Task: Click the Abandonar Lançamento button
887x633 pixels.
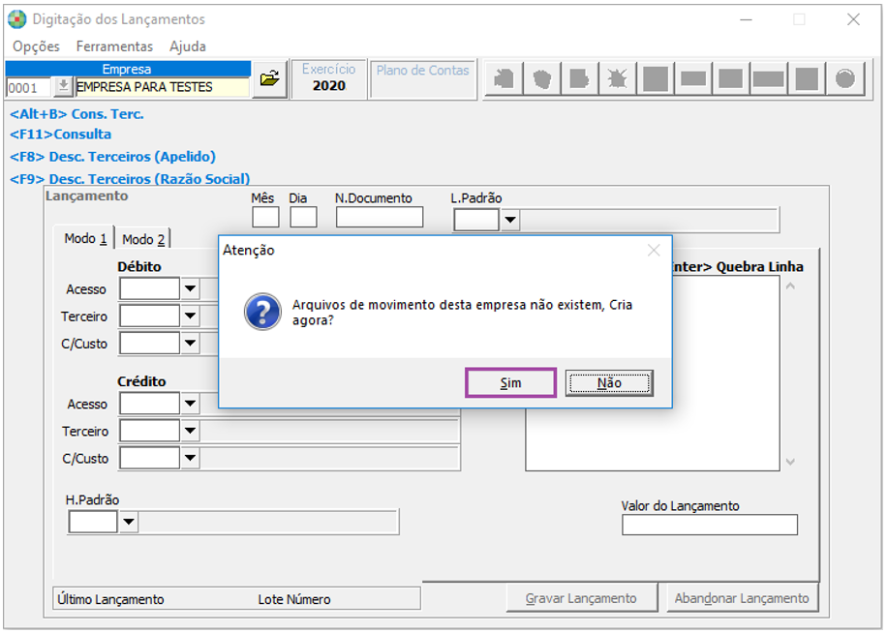Action: tap(742, 598)
